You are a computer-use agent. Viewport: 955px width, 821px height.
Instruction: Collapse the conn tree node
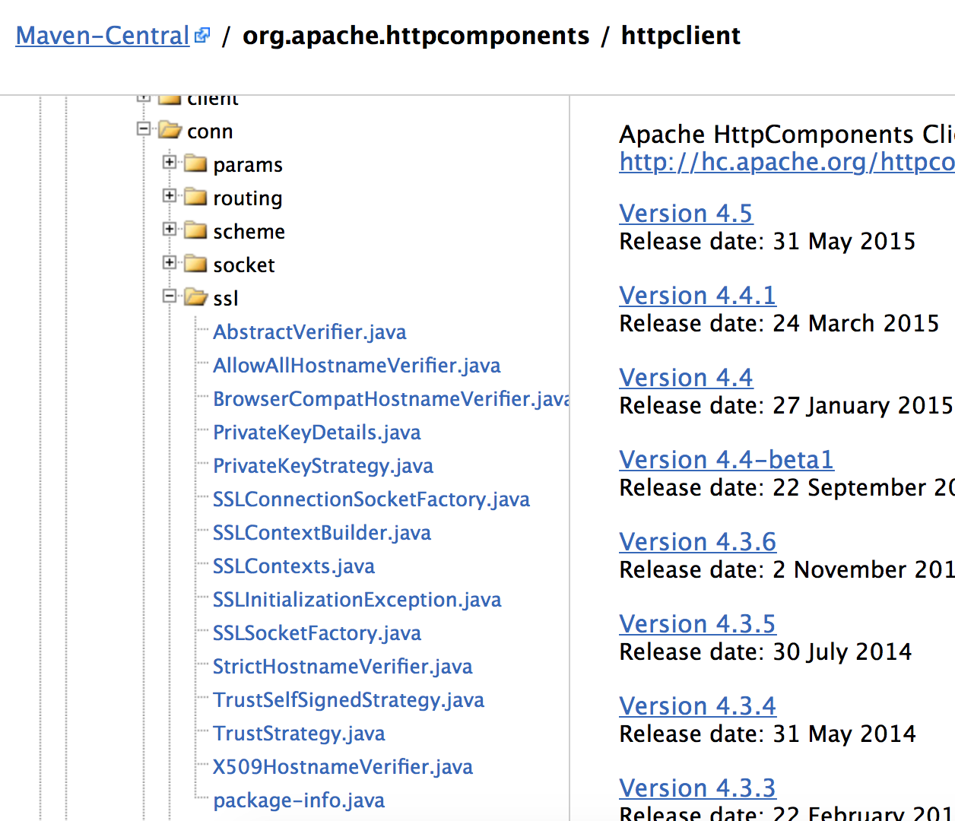(144, 129)
